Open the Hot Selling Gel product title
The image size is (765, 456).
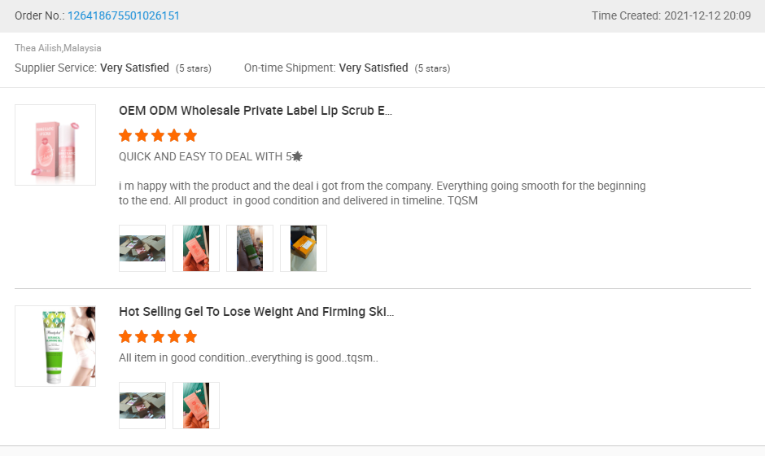[x=256, y=312]
